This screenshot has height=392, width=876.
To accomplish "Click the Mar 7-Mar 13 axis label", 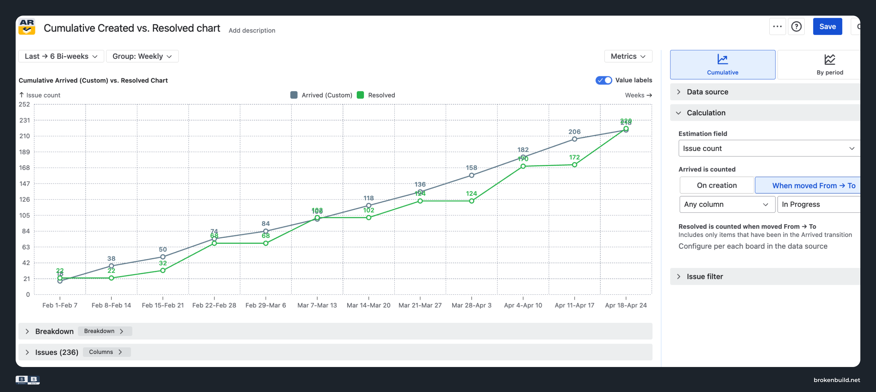I will tap(317, 305).
